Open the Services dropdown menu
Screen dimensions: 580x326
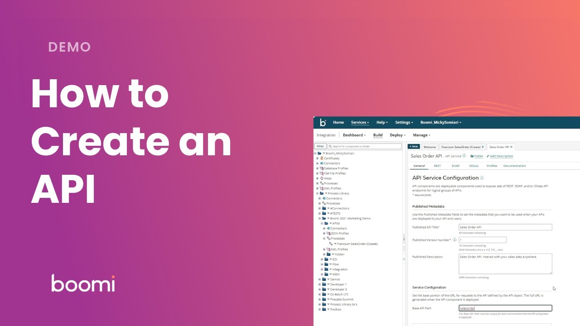coord(360,122)
